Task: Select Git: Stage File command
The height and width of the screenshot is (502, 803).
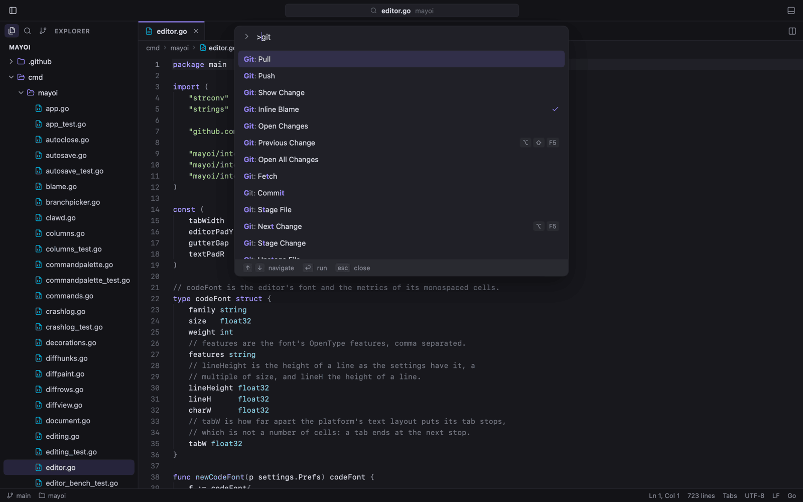Action: coord(401,210)
